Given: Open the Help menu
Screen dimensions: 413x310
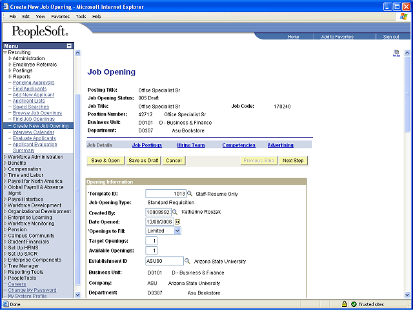Looking at the screenshot, I should click(96, 17).
